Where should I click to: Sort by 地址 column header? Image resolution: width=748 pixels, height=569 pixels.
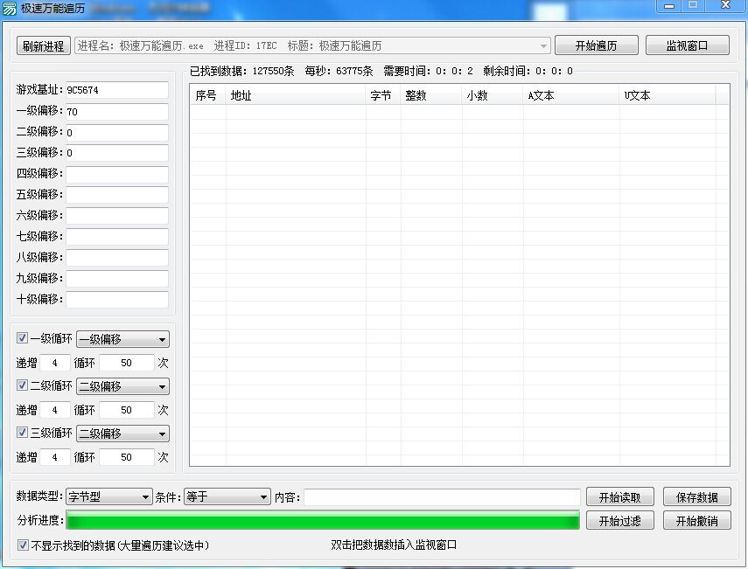(x=296, y=95)
